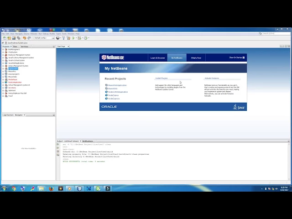Click the Debug Project toolbar icon
The image size is (292, 219).
(79, 38)
